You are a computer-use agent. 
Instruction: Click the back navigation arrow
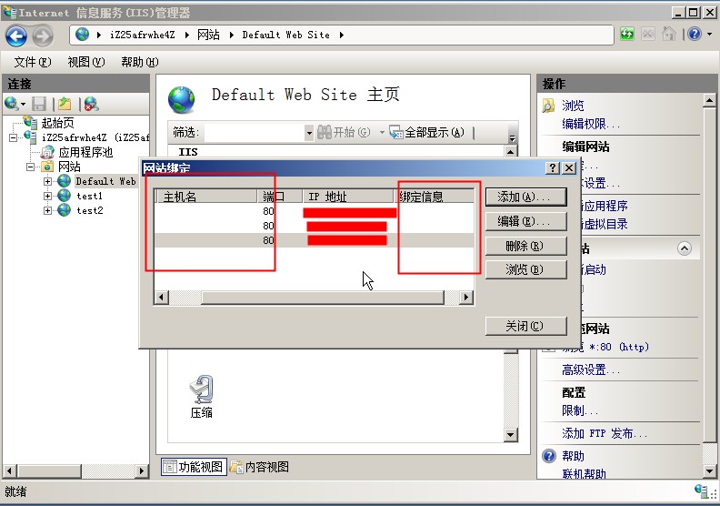(16, 35)
